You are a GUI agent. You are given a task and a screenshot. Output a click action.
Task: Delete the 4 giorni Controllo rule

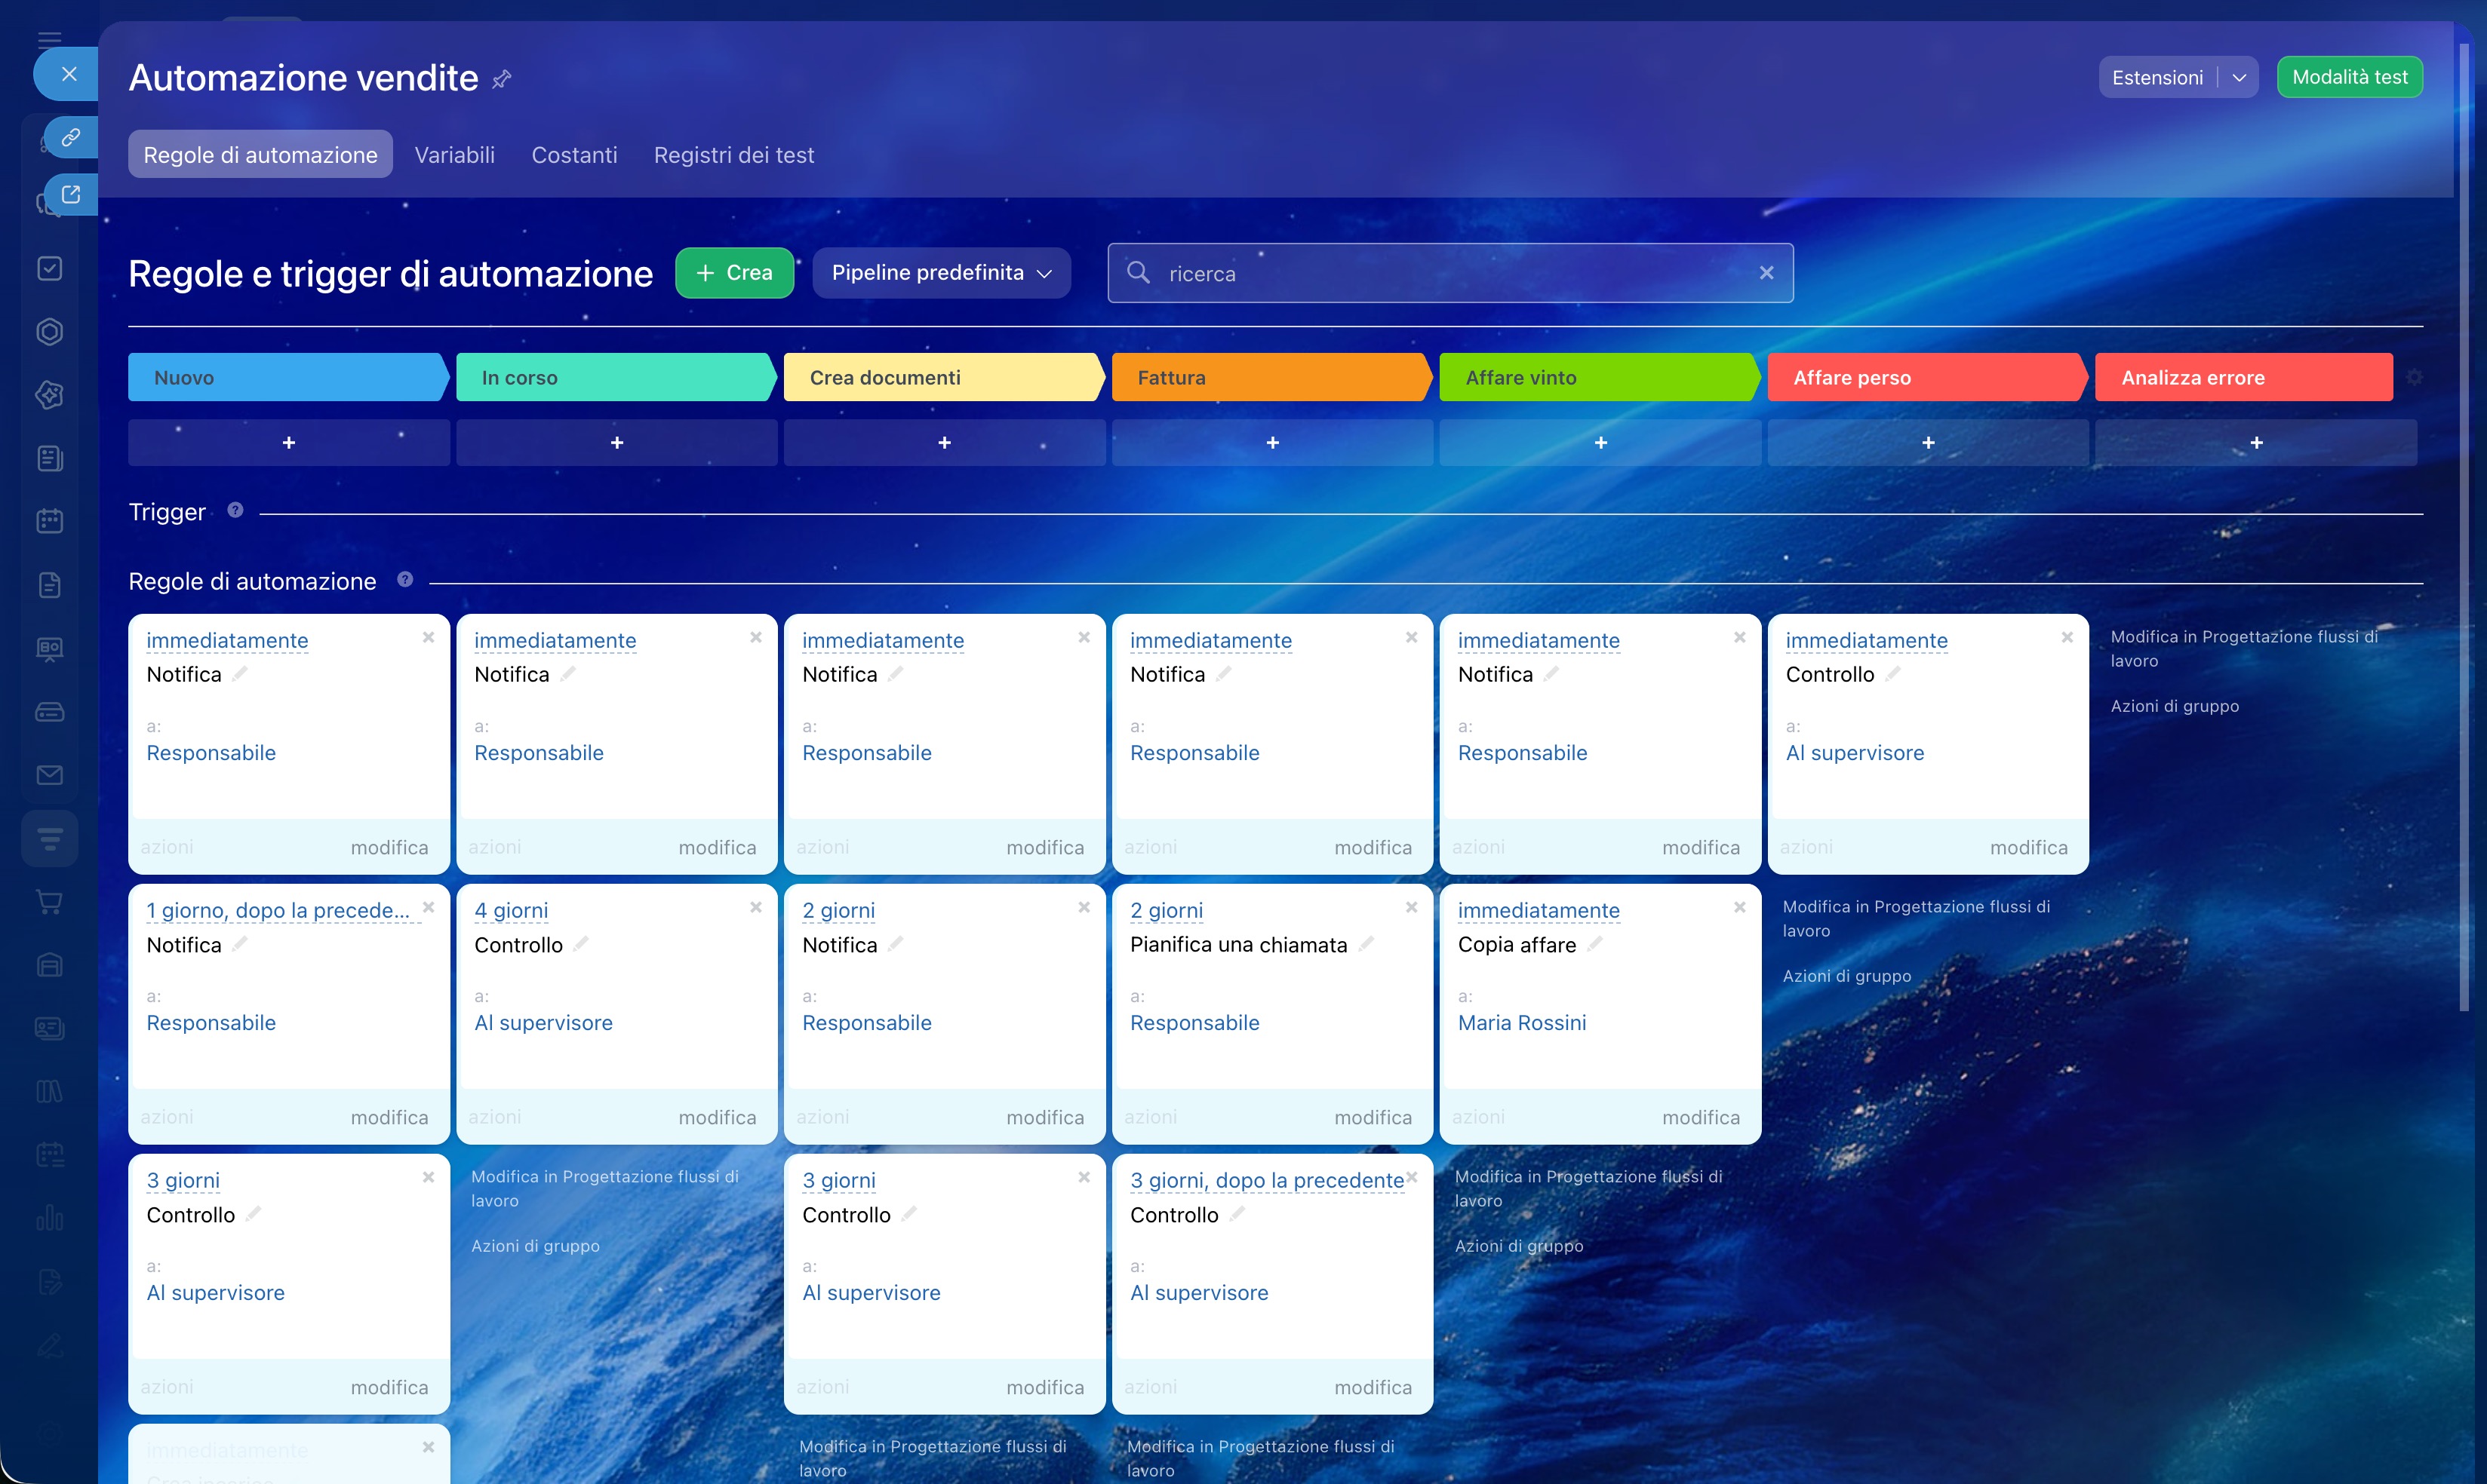pyautogui.click(x=756, y=907)
